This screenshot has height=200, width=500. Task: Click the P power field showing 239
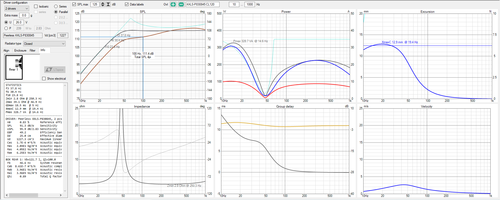point(19,28)
